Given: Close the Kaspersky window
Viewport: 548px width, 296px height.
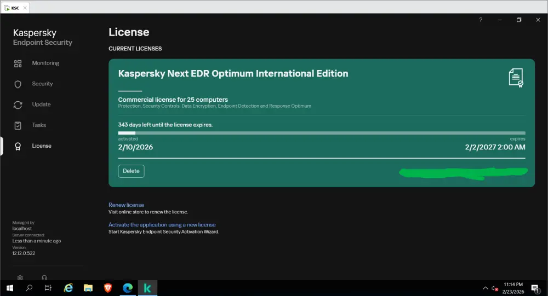Looking at the screenshot, I should click(x=538, y=20).
